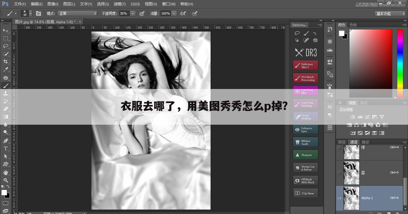
Task: Click the foreground color swatch in Color panel
Action: click(x=341, y=33)
